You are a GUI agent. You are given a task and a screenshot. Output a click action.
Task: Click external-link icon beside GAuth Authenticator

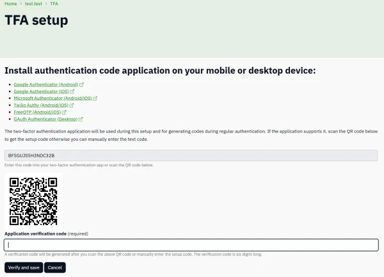point(81,119)
